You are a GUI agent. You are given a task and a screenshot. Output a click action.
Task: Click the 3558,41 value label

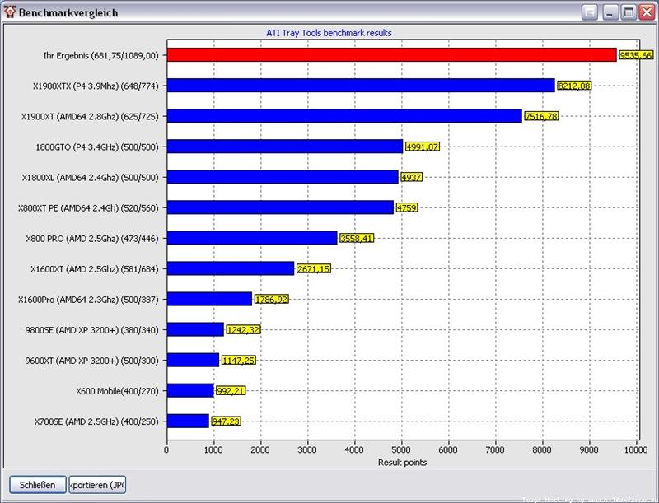click(x=357, y=239)
